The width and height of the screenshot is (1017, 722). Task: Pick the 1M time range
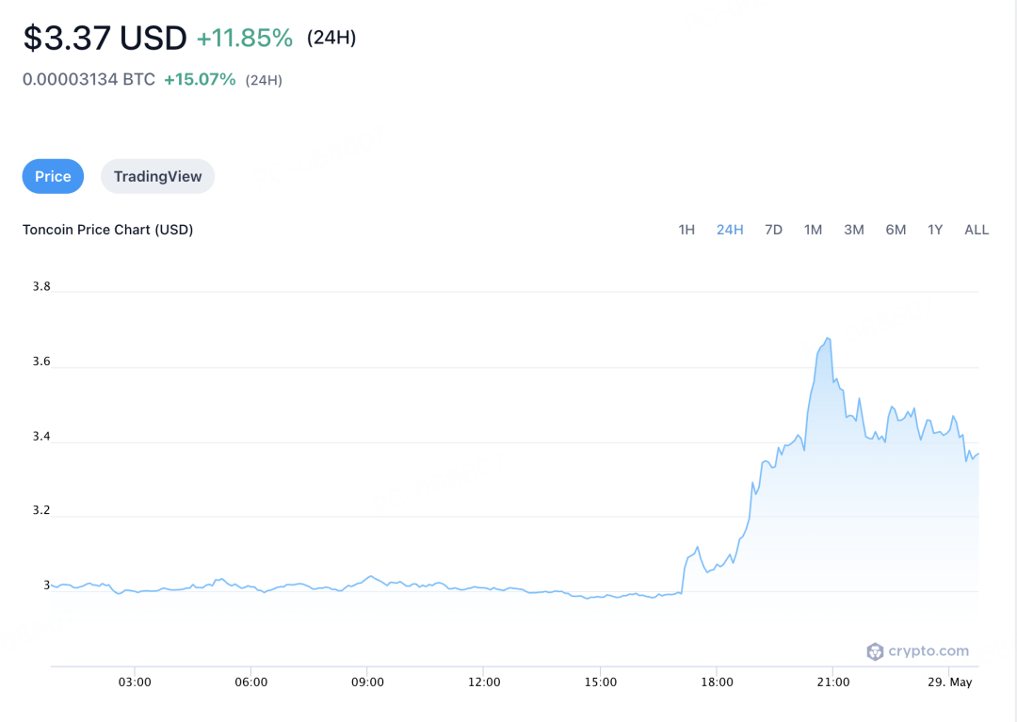pyautogui.click(x=813, y=230)
